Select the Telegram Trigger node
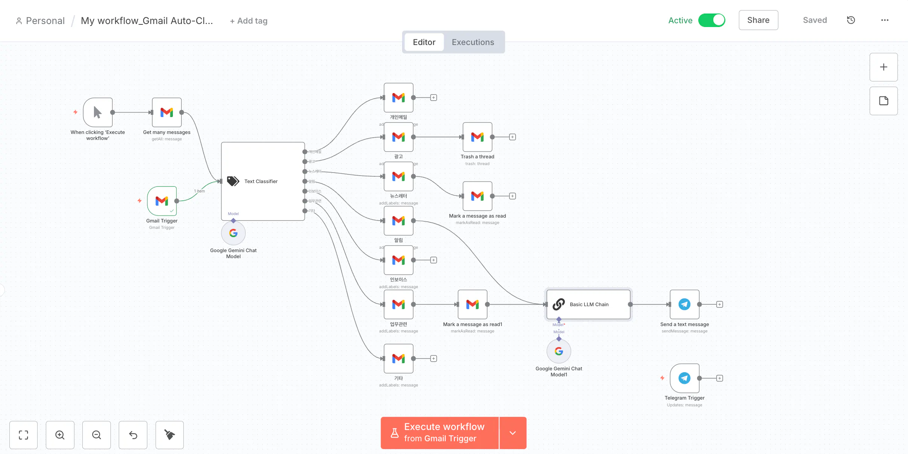Screen dimensions: 908x454 point(684,378)
